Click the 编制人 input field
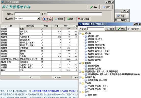Image resolution: width=141 pixels, height=98 pixels. 27,14
